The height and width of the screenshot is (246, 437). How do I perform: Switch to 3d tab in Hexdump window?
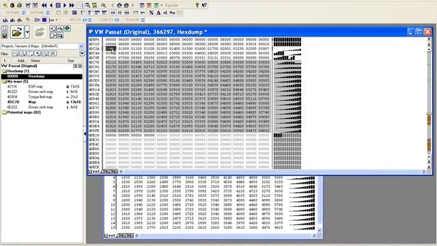113,172
